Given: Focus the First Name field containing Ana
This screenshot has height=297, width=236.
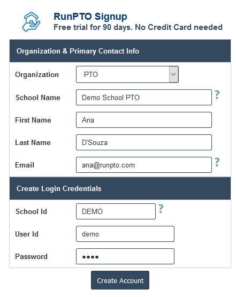Looking at the screenshot, I should click(144, 120).
